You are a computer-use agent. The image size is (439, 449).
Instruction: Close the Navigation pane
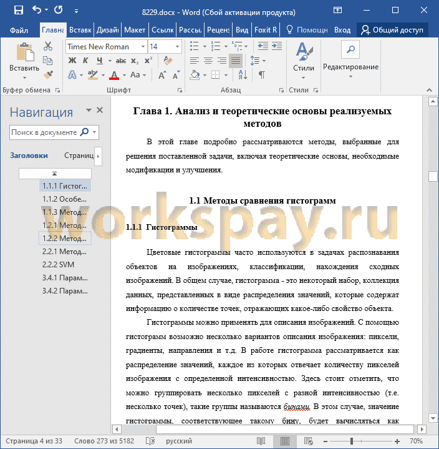pos(100,110)
